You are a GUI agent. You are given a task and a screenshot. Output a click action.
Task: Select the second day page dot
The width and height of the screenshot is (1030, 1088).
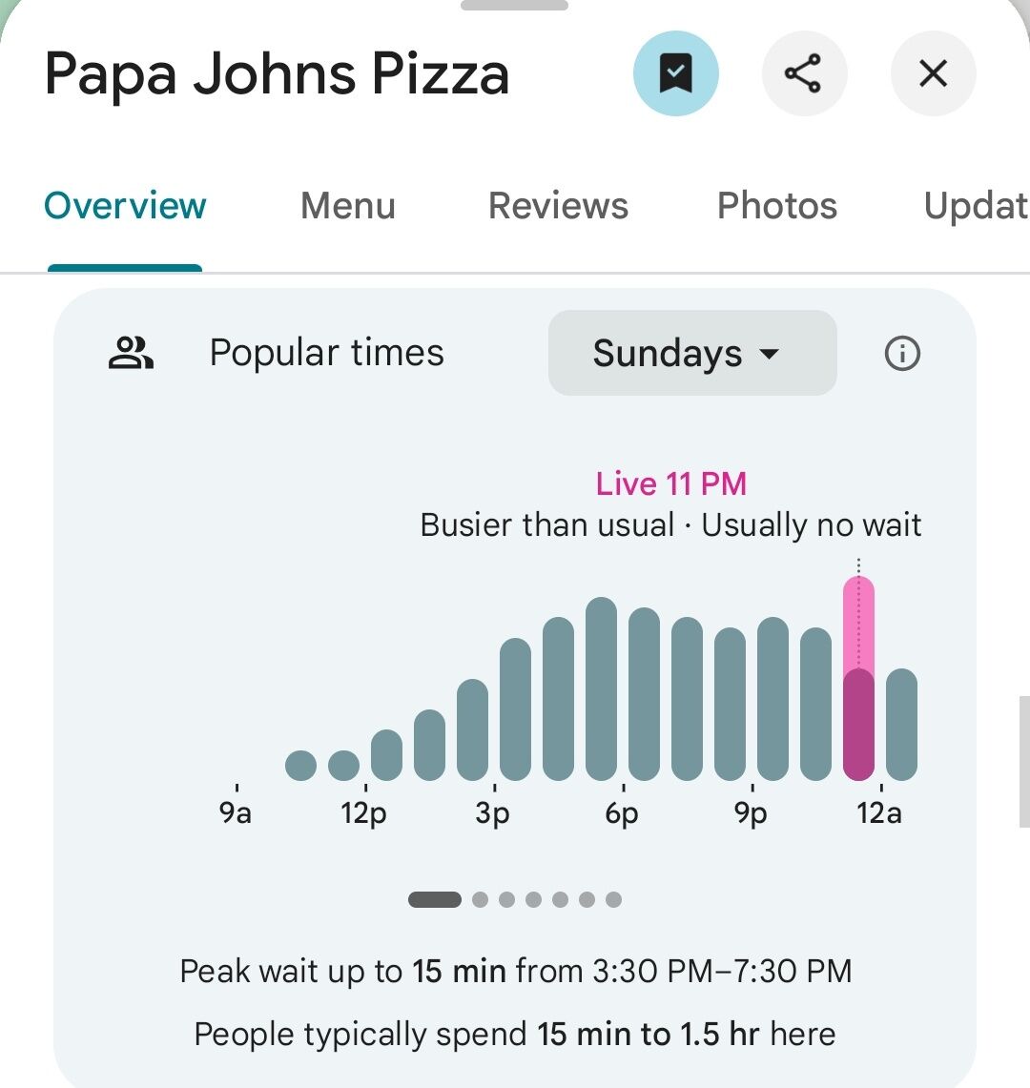(481, 899)
